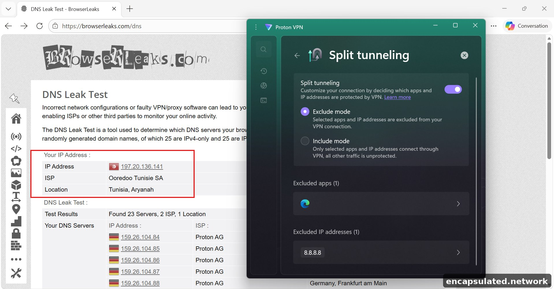Screen dimensions: 554x289
Task: Open More tools ellipsis in BrowserLeaks sidebar
Action: point(16,259)
